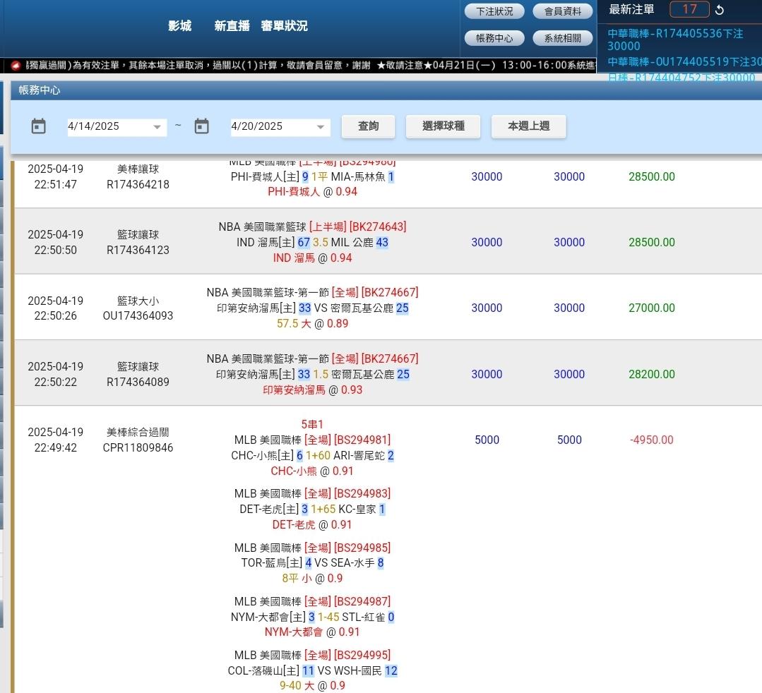The width and height of the screenshot is (762, 693).
Task: Select bet number OU174364093
Action: 138,315
